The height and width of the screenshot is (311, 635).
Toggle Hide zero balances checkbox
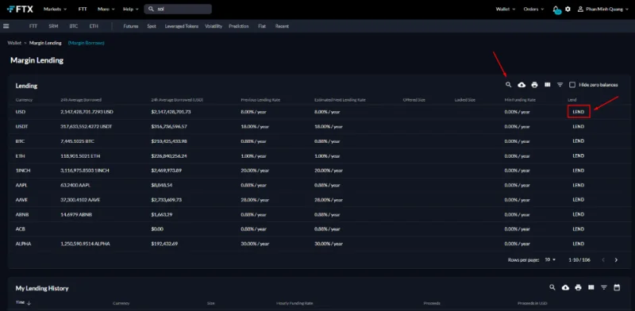pyautogui.click(x=572, y=85)
